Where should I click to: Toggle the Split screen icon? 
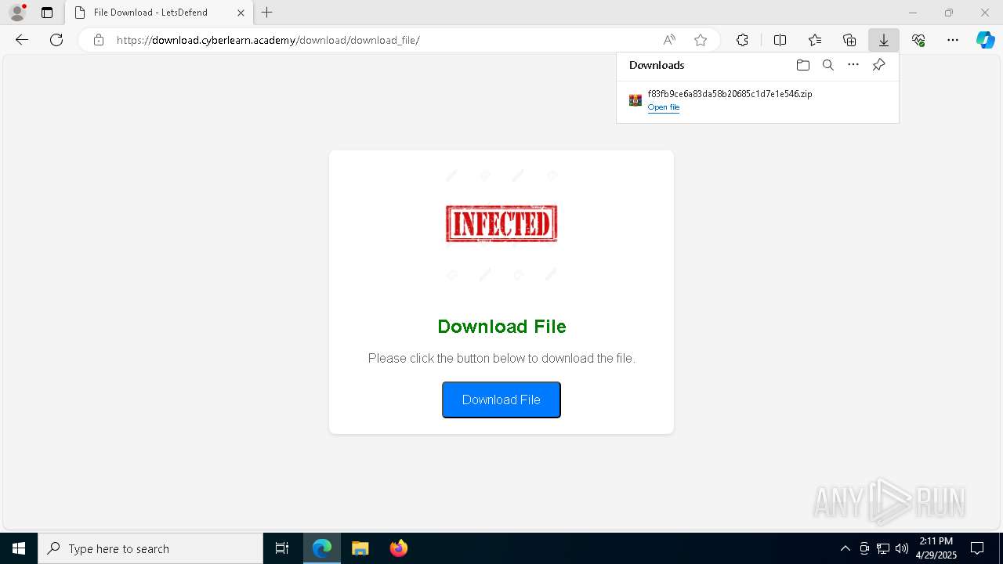(780, 40)
